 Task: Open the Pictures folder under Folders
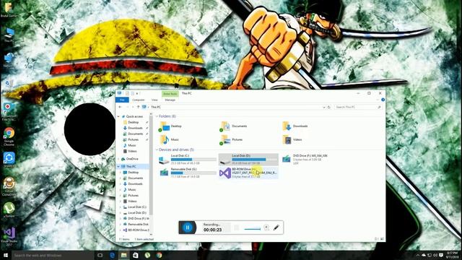[x=232, y=139]
